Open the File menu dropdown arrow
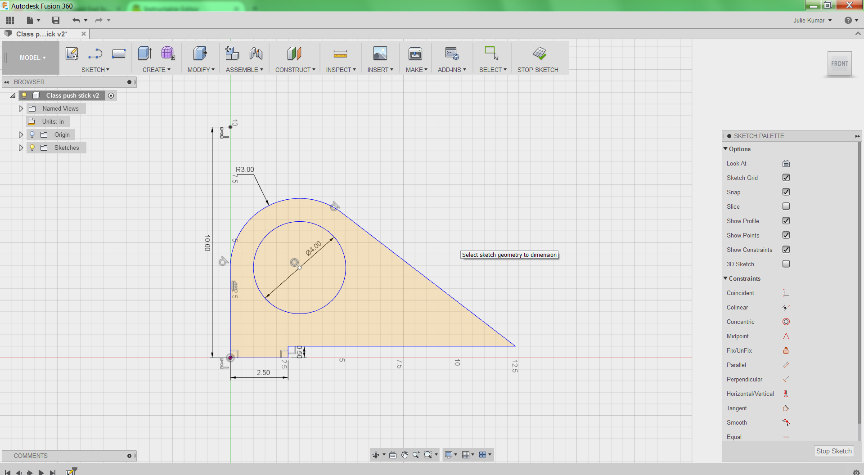The image size is (864, 475). pos(39,20)
